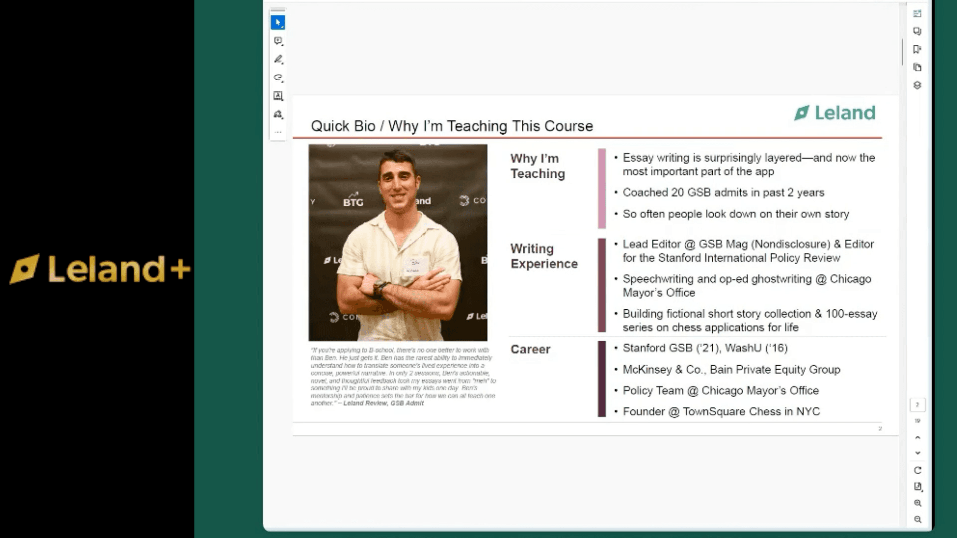This screenshot has height=538, width=957.
Task: Select the add comment tool
Action: tap(278, 41)
